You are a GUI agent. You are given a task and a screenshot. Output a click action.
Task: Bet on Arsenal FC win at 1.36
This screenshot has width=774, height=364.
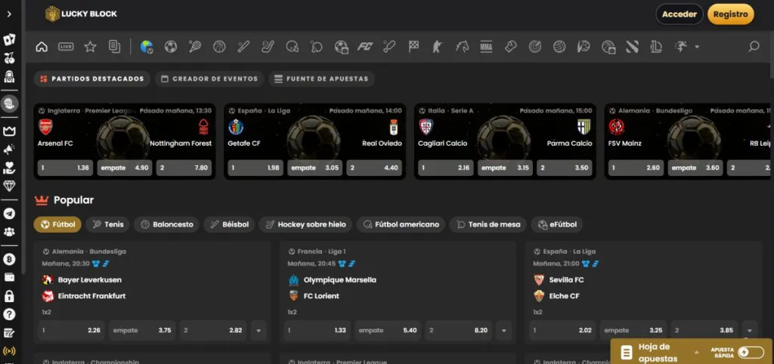[65, 168]
